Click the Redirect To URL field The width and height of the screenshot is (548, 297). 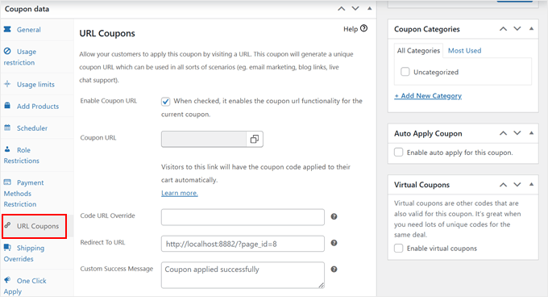(x=243, y=244)
